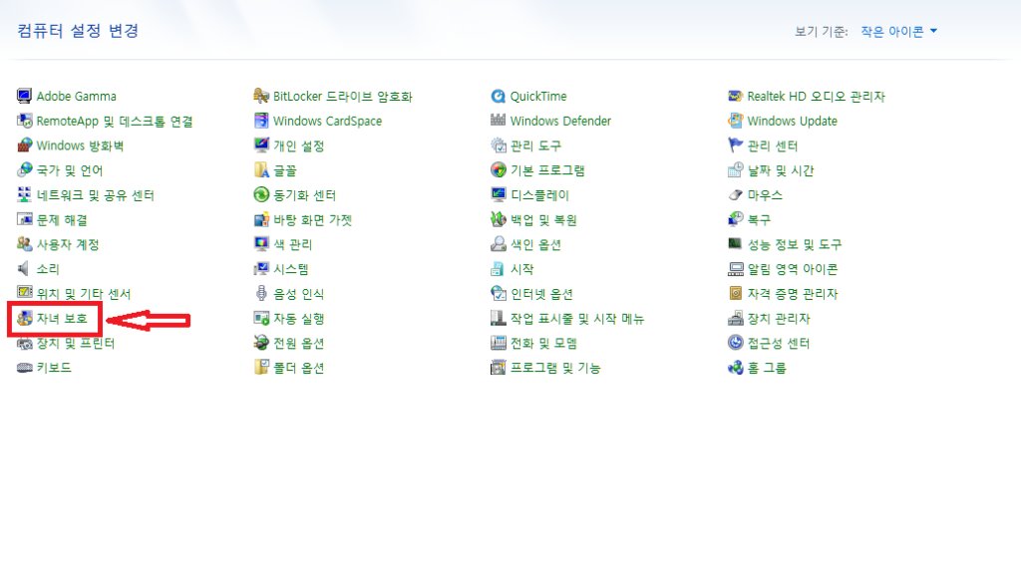Click the 색인 옵션 link
The image size is (1021, 577).
tap(535, 244)
